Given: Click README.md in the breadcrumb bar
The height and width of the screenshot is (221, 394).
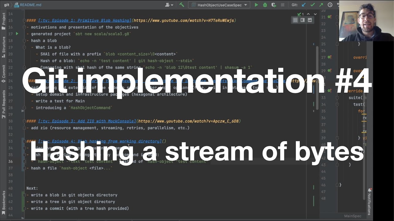Looking at the screenshot, I should (28, 5).
